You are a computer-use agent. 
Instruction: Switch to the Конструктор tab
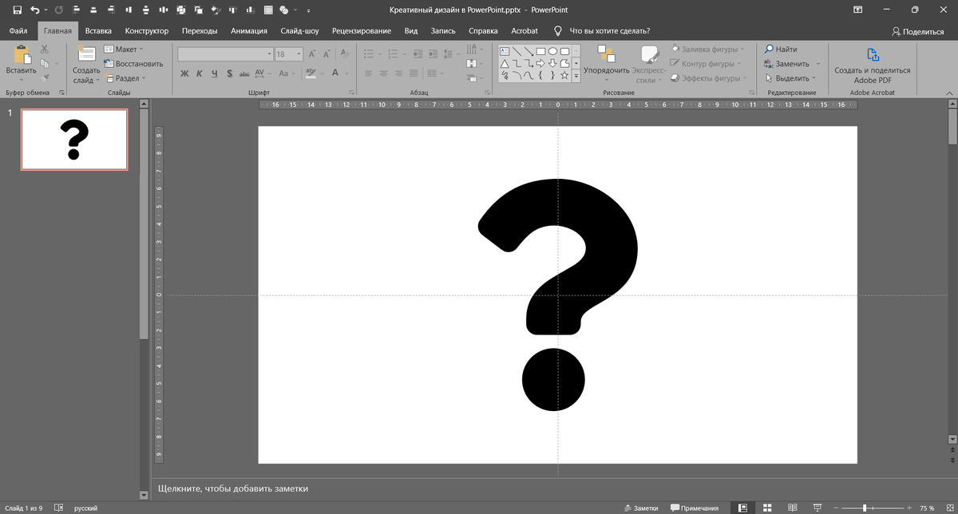147,30
